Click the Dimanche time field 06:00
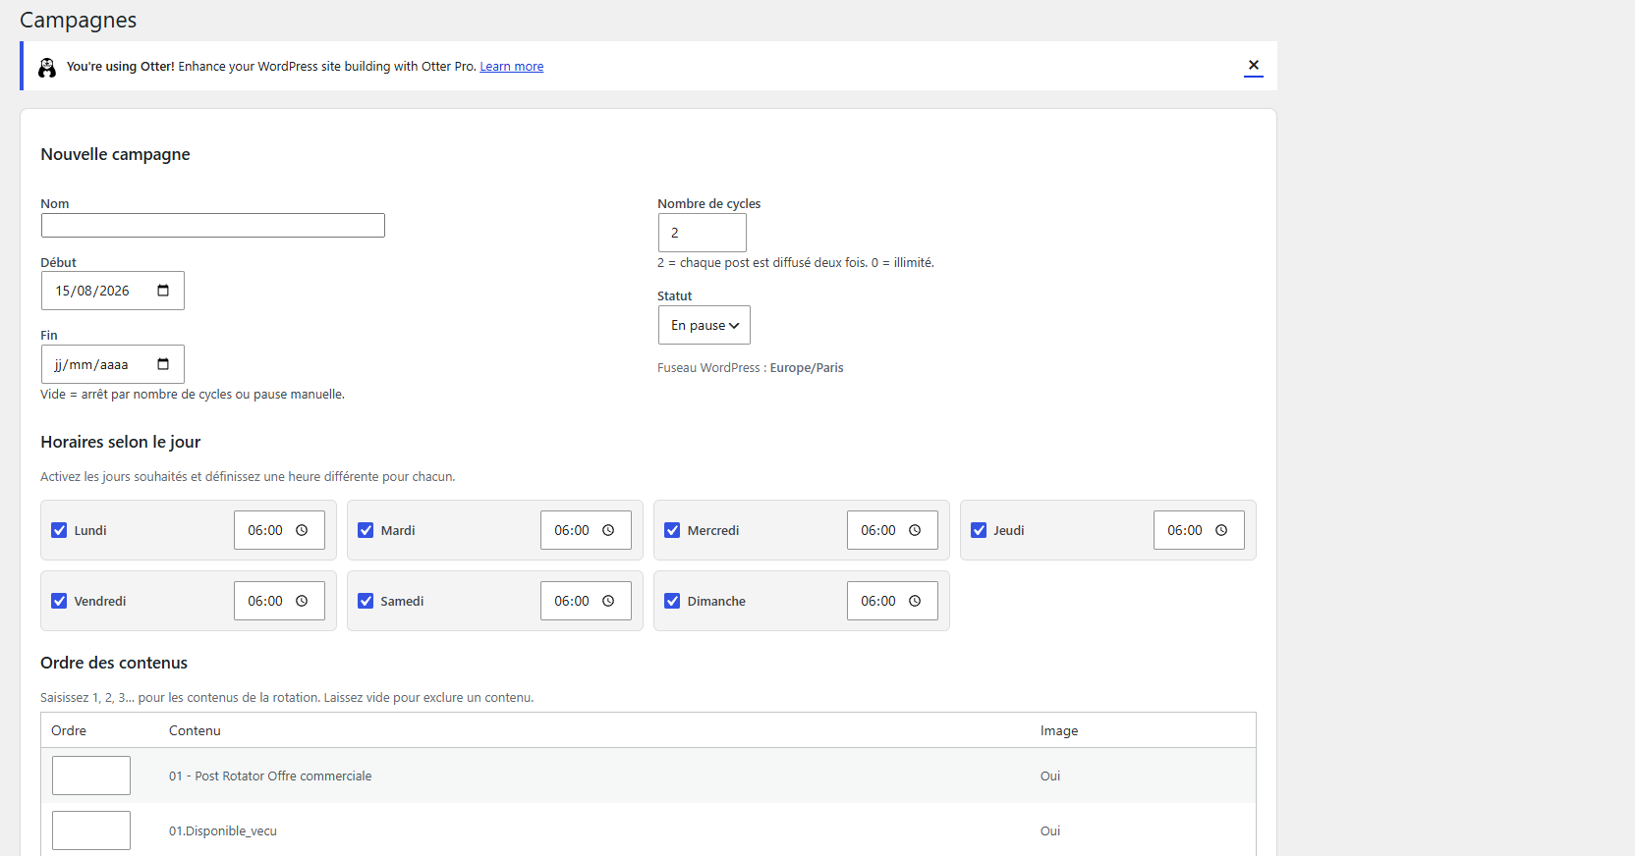 click(892, 601)
